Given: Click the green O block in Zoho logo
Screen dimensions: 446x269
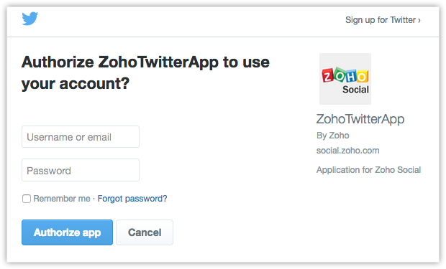Looking at the screenshot, I should point(339,75).
